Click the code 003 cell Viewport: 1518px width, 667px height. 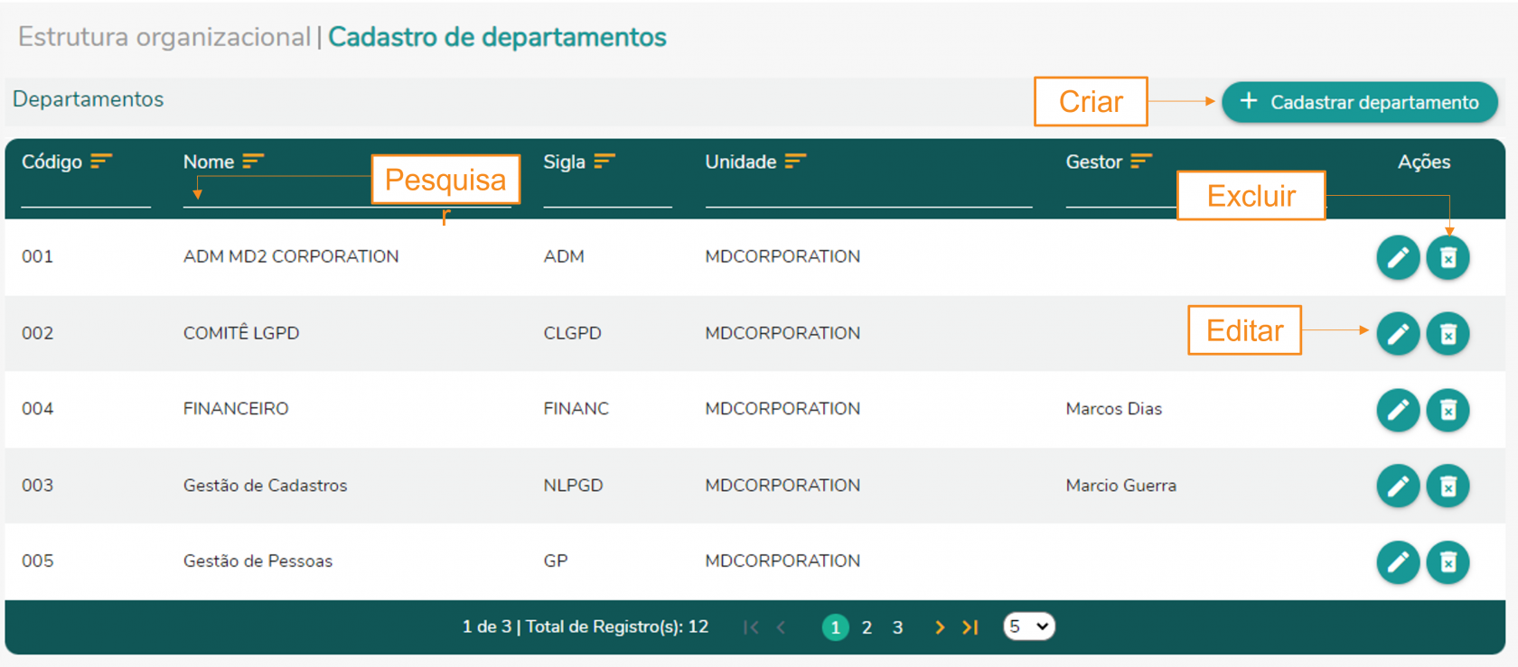point(37,486)
